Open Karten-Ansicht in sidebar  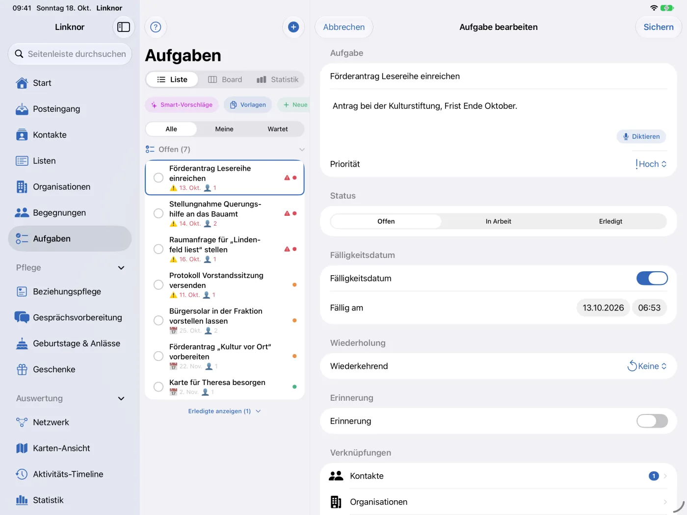(x=70, y=448)
